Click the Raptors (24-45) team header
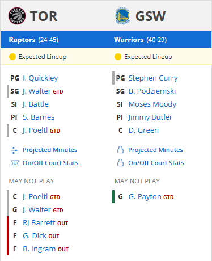 click(x=33, y=40)
